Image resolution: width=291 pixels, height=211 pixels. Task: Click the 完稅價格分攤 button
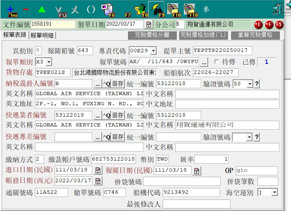click(152, 35)
